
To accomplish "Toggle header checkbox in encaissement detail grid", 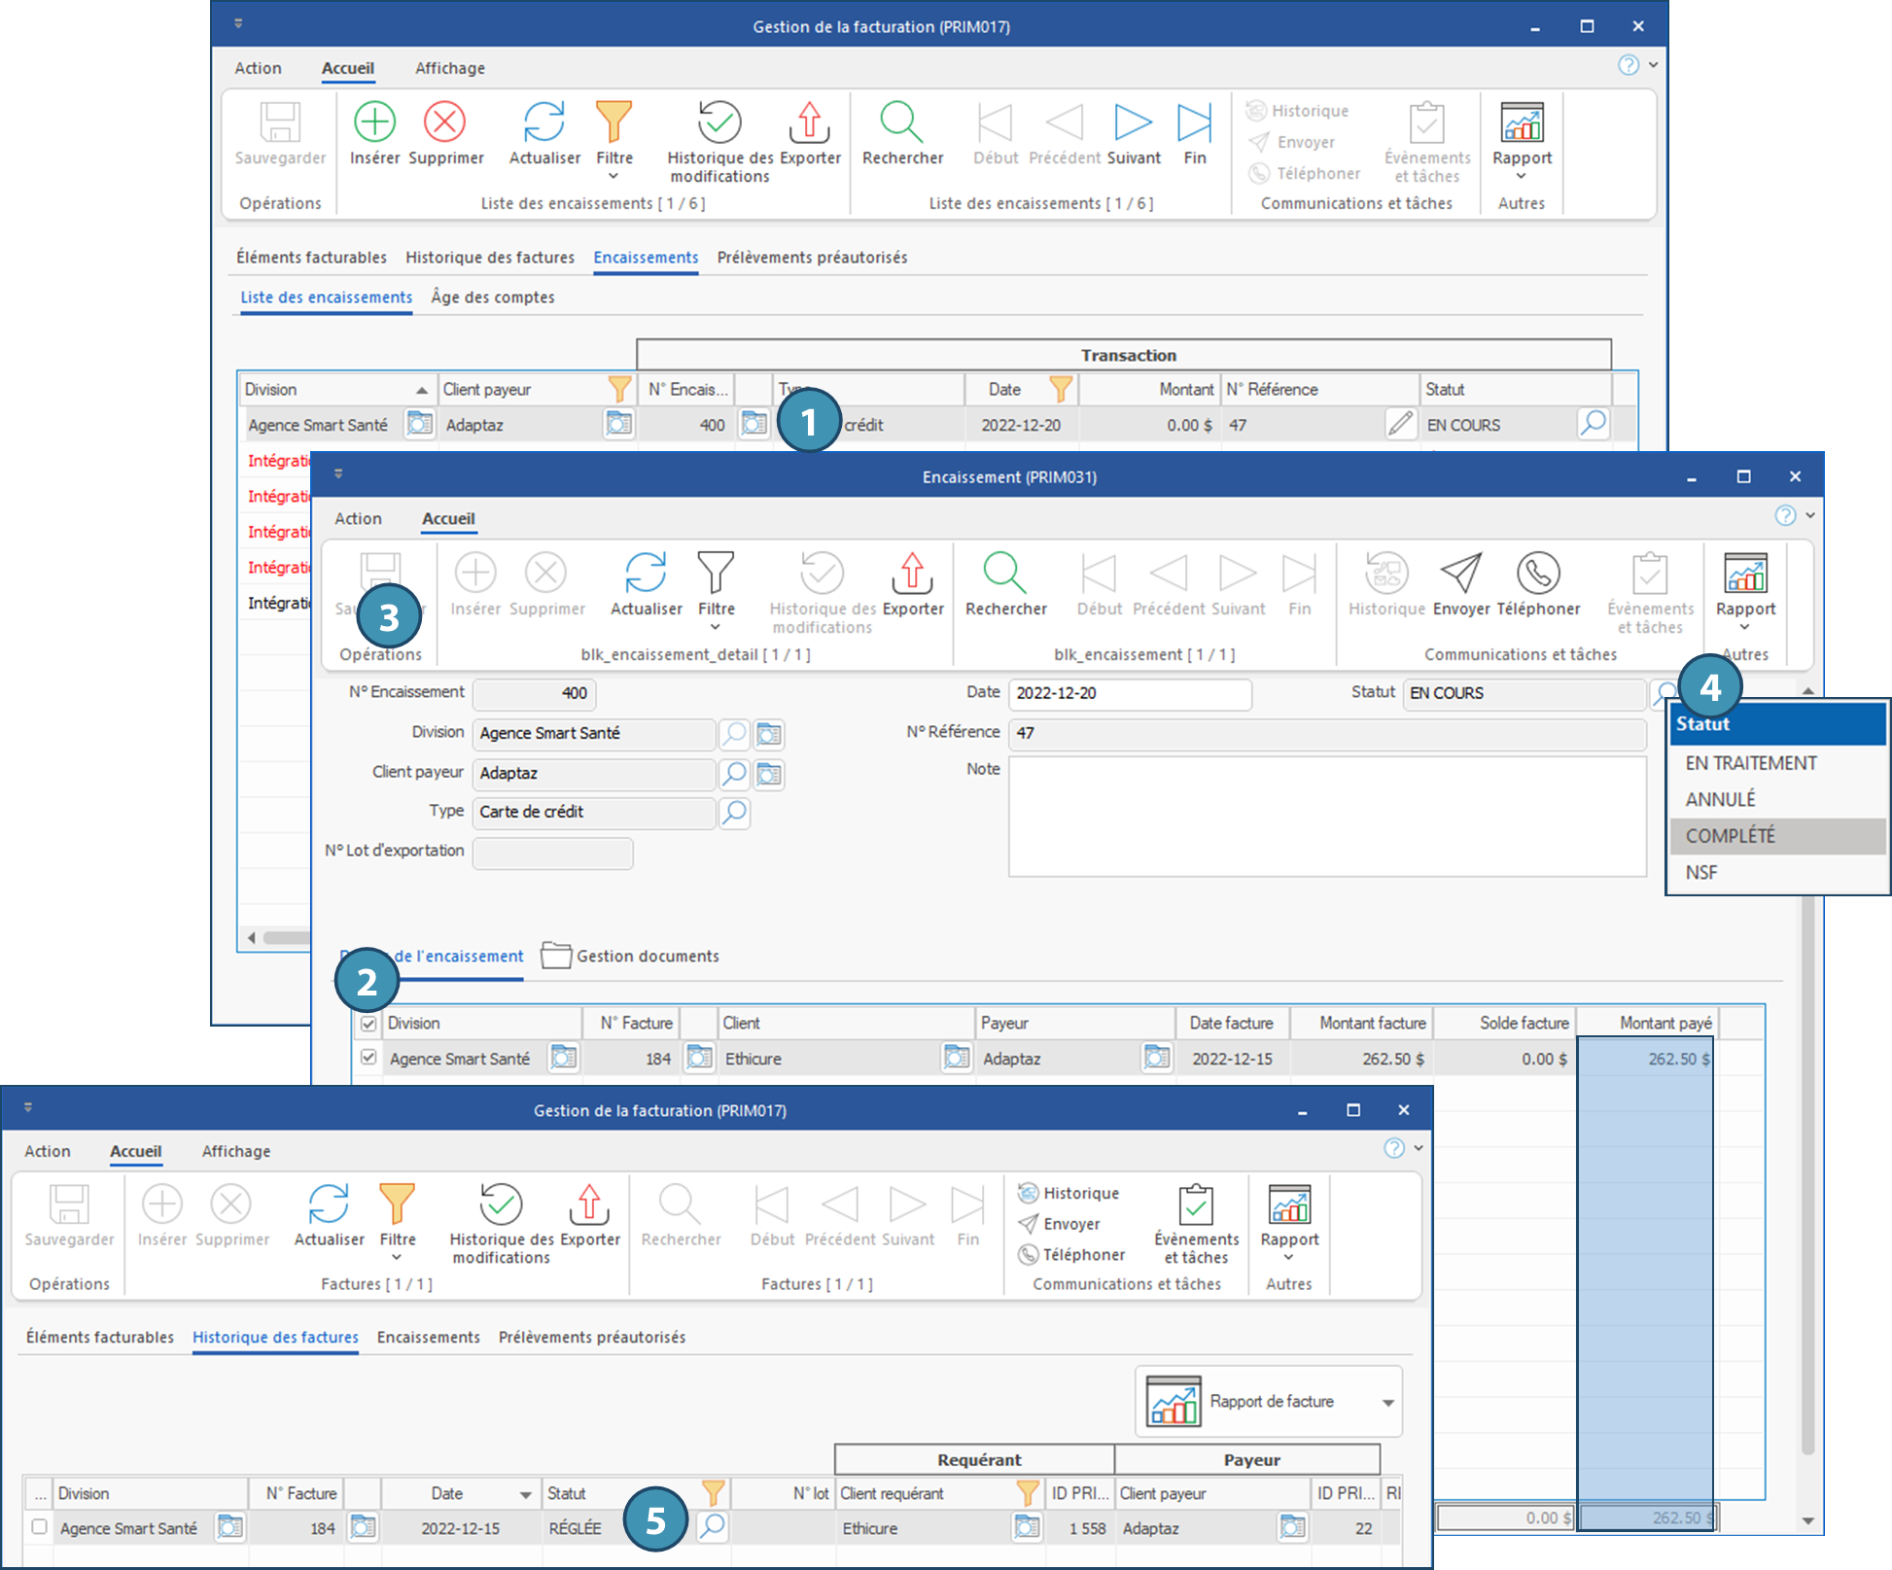I will (x=368, y=1024).
